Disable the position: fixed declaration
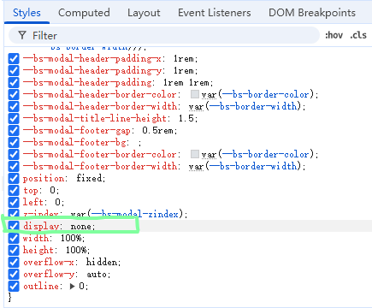This screenshot has height=308, width=372. (x=14, y=179)
